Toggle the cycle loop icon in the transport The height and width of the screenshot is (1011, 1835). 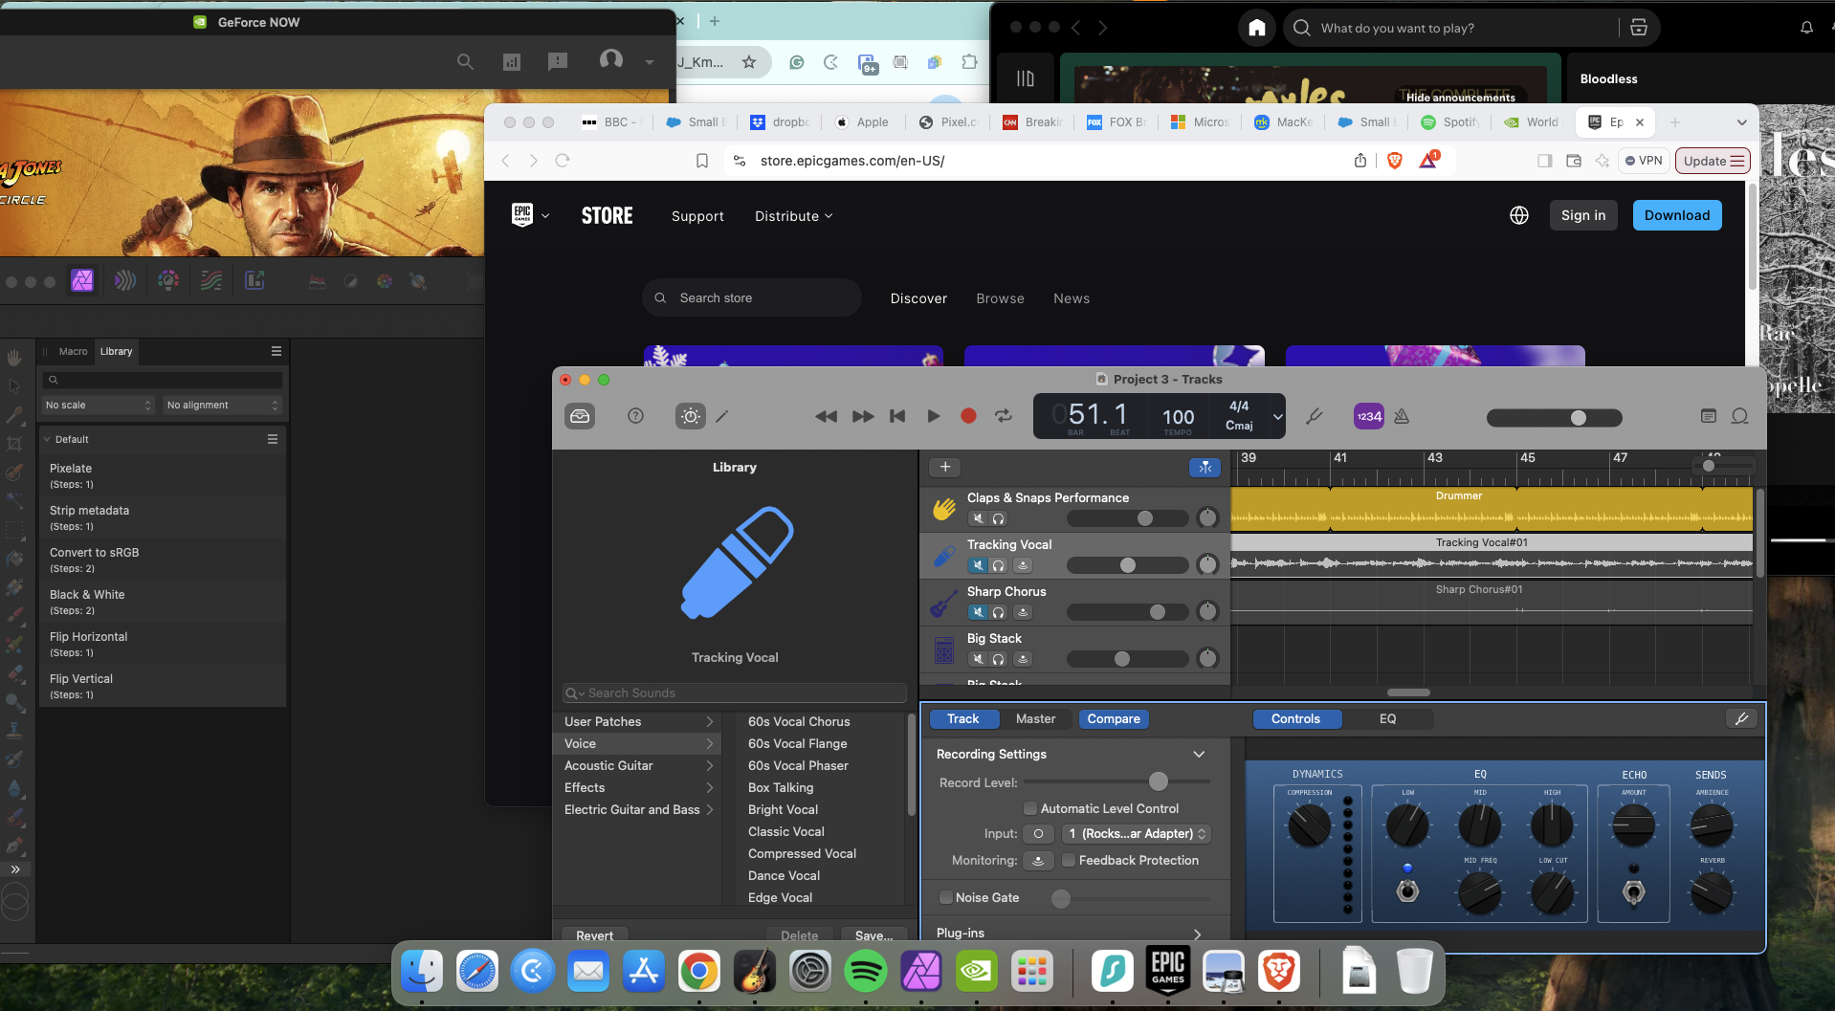1003,416
